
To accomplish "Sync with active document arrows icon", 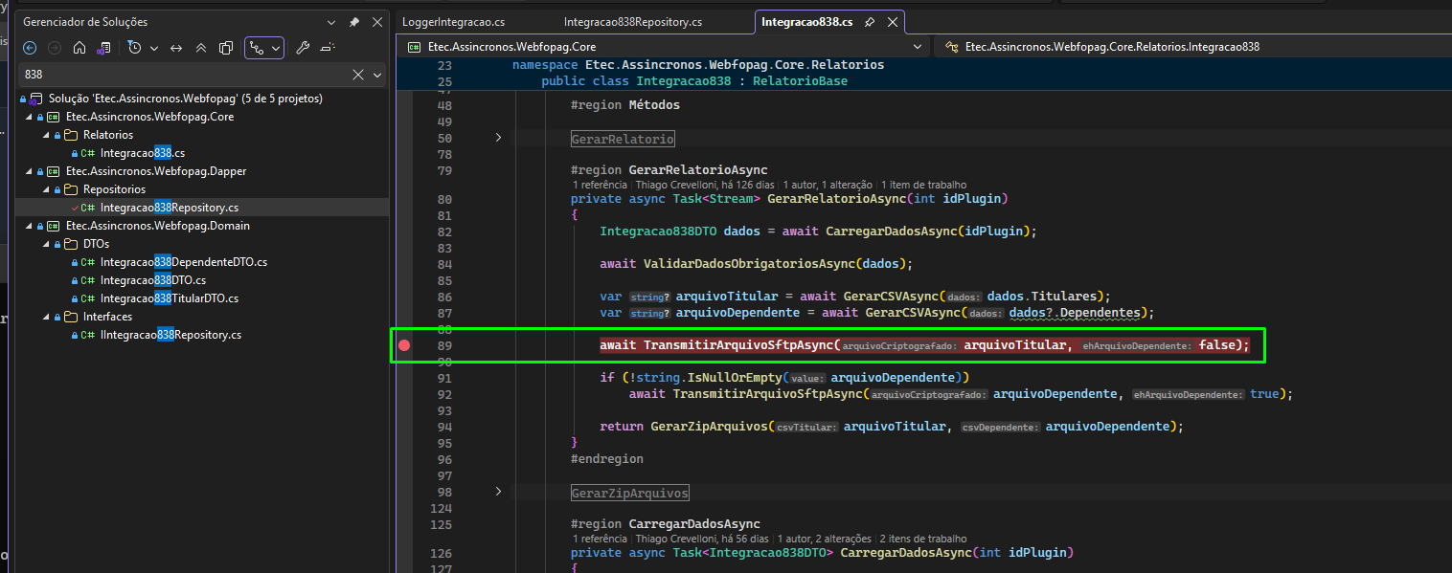I will click(176, 48).
